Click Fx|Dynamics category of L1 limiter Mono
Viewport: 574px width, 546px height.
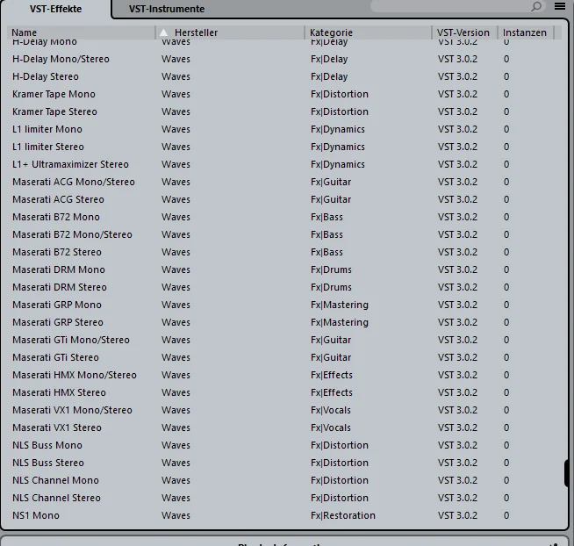click(x=338, y=129)
